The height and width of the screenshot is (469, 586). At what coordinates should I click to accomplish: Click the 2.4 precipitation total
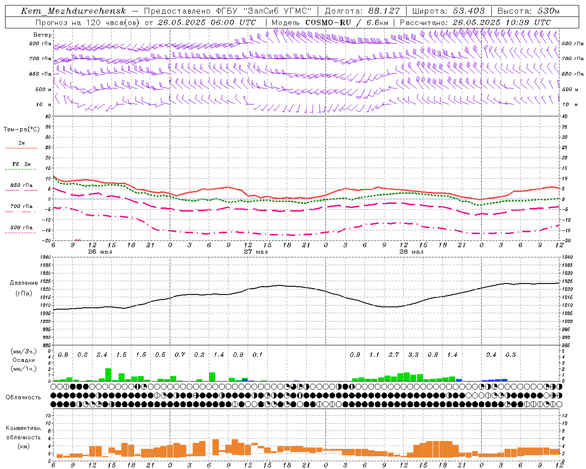click(x=102, y=355)
